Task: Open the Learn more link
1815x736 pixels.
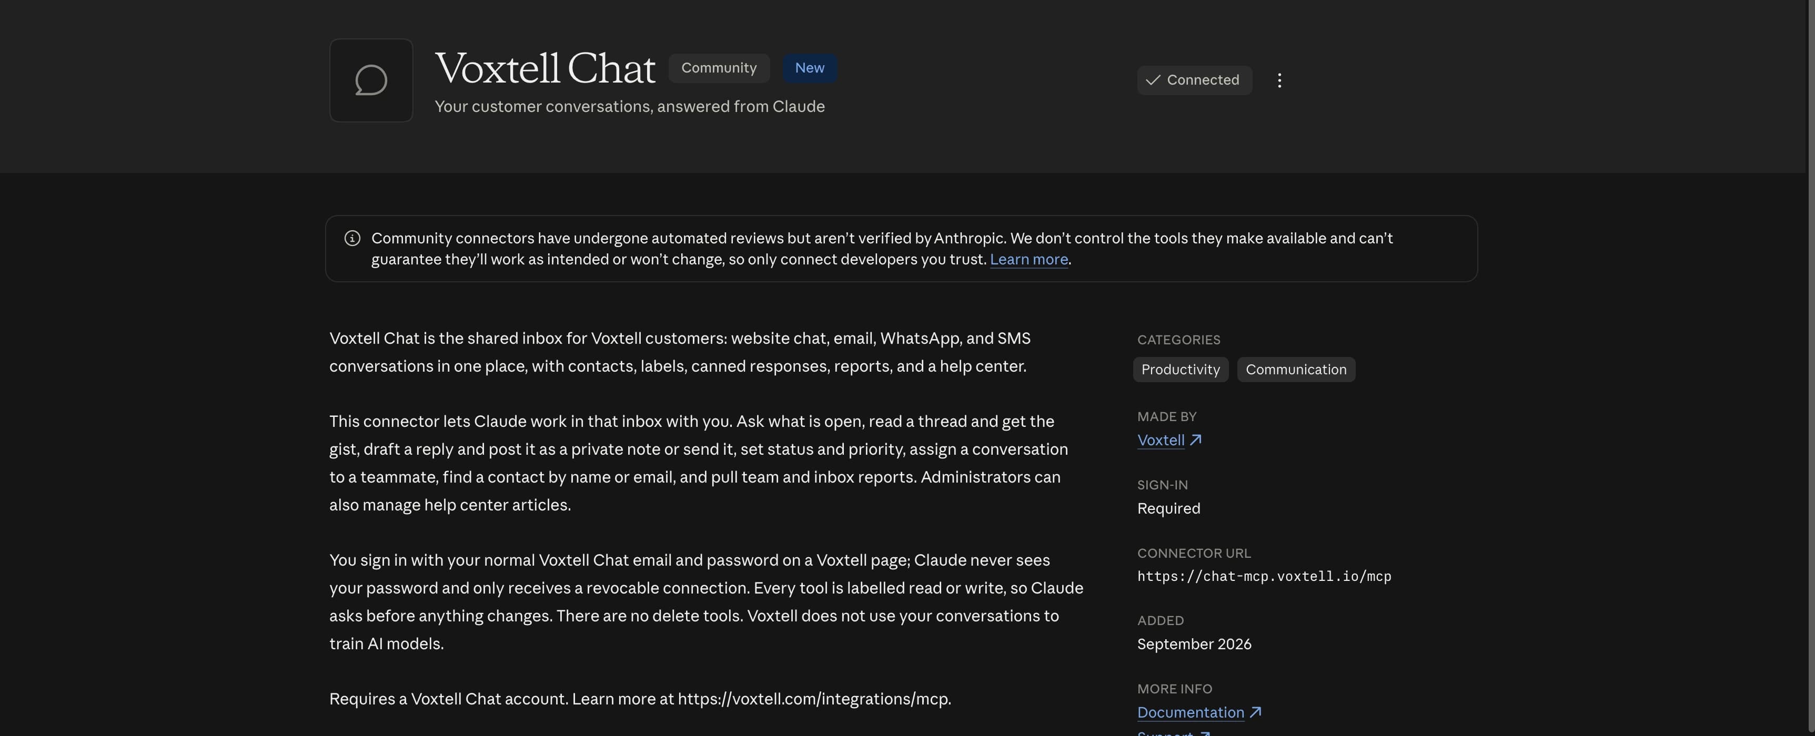Action: [1028, 259]
